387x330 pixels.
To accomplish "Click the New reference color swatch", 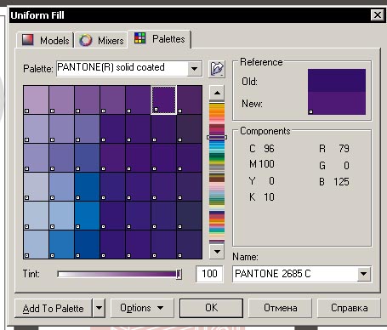I will [x=337, y=103].
